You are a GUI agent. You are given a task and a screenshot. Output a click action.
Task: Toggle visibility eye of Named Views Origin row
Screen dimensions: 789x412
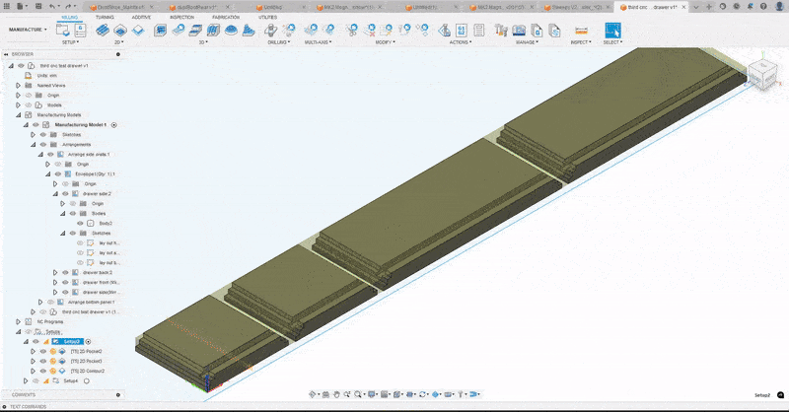click(29, 95)
